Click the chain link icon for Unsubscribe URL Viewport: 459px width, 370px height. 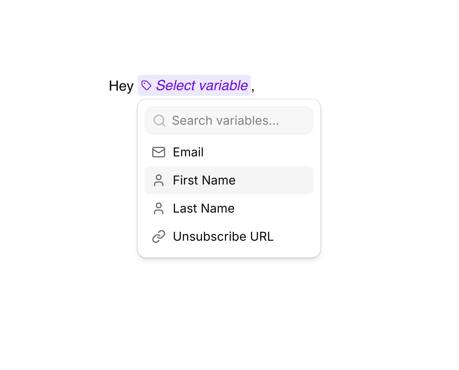click(159, 236)
